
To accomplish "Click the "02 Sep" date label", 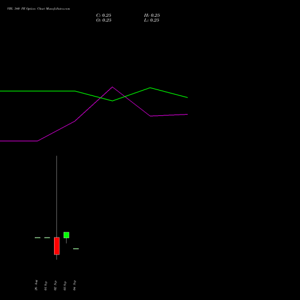I will pos(55,286).
